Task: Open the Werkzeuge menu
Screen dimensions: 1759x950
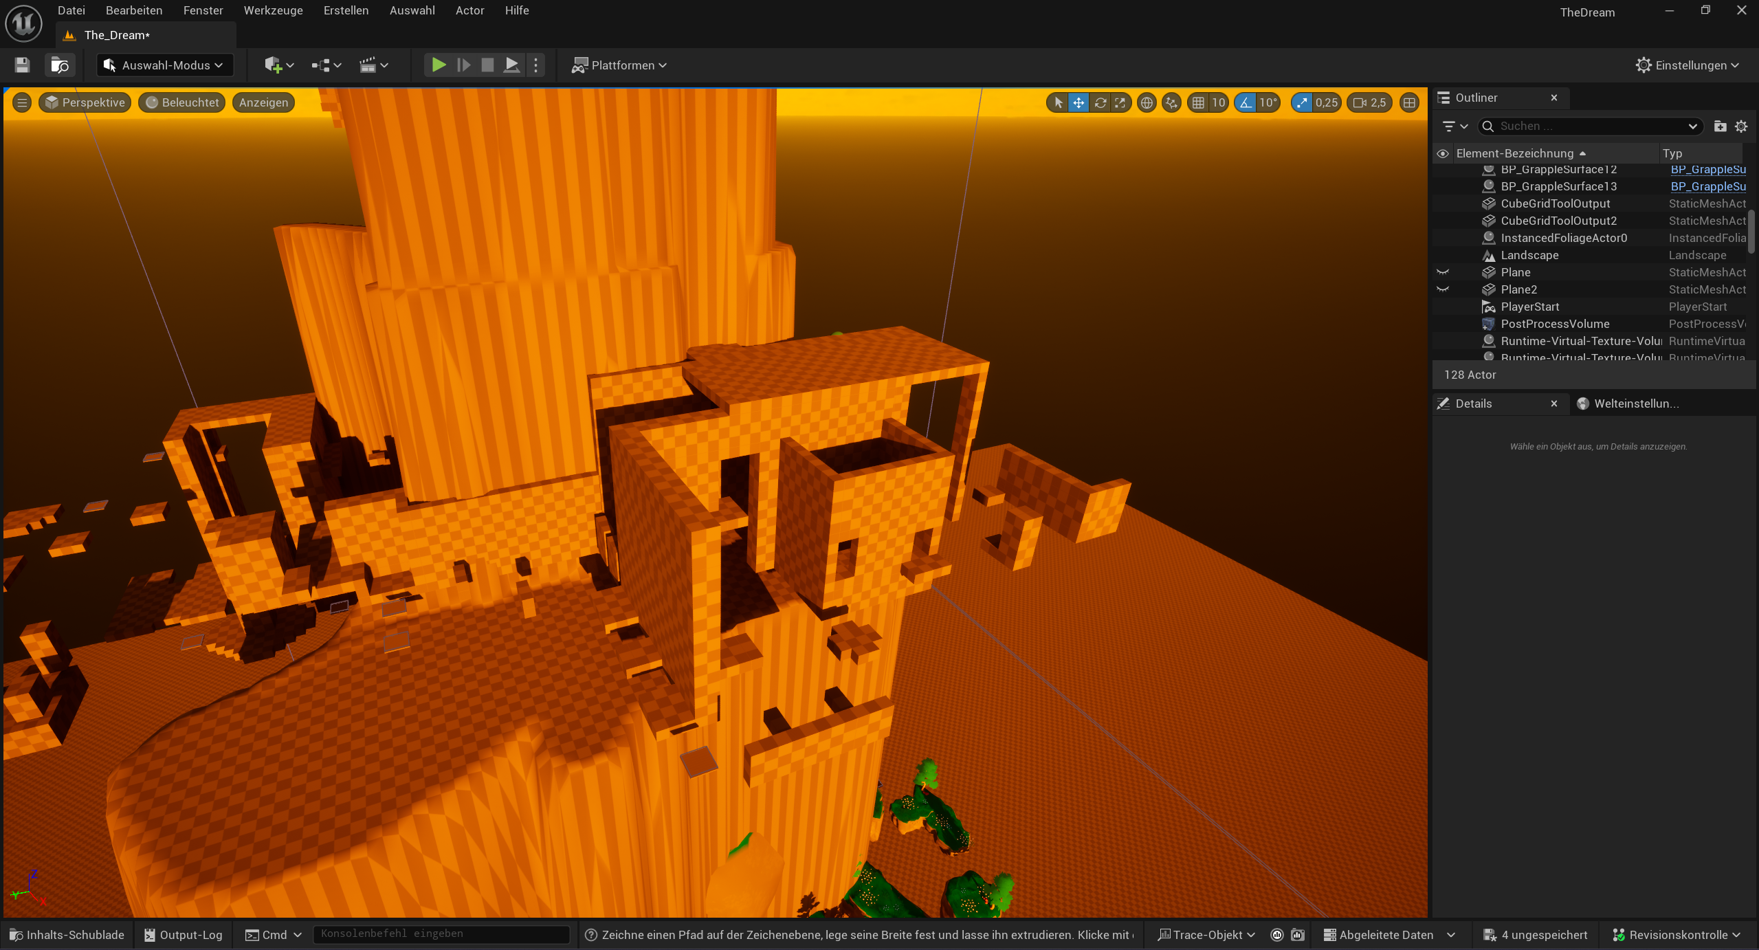Action: (x=273, y=10)
